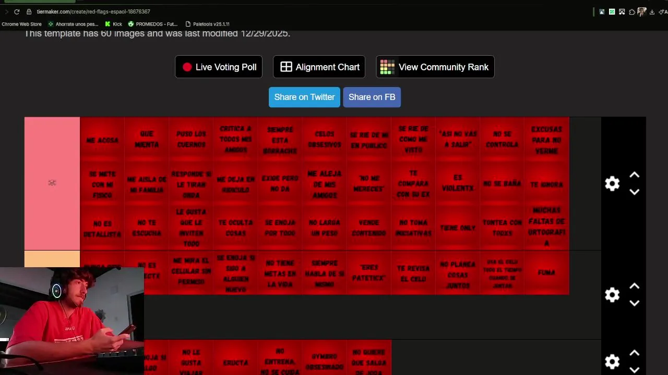Select the 'ME ALEJA DE MIS AMIGOS' tile

click(x=324, y=184)
